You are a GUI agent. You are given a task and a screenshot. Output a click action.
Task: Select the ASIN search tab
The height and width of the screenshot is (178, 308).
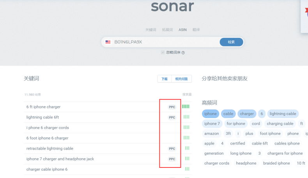[x=182, y=30]
